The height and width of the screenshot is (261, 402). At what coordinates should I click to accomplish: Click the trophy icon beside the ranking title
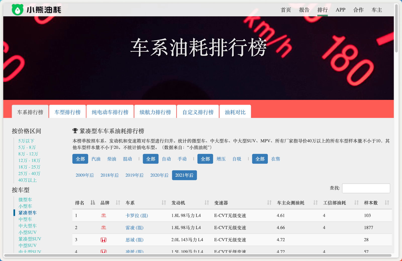click(75, 131)
